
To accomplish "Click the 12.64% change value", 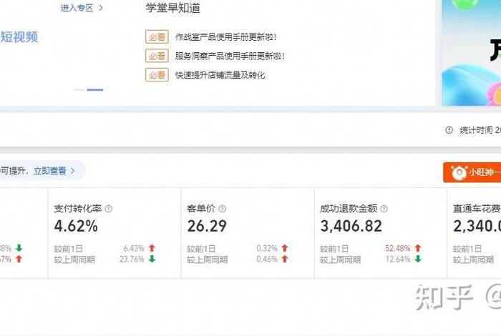I will [x=398, y=259].
